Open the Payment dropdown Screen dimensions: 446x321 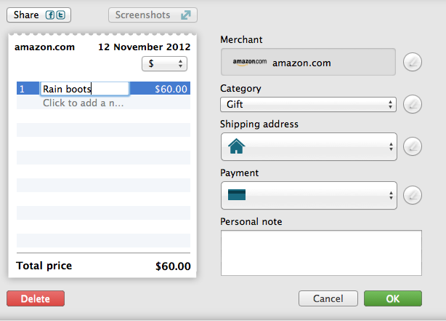coord(309,195)
